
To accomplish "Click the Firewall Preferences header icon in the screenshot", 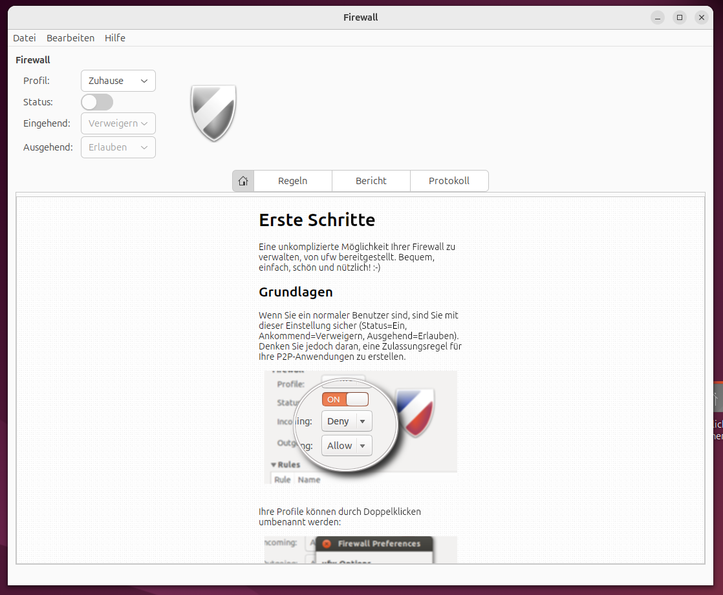I will coord(327,543).
